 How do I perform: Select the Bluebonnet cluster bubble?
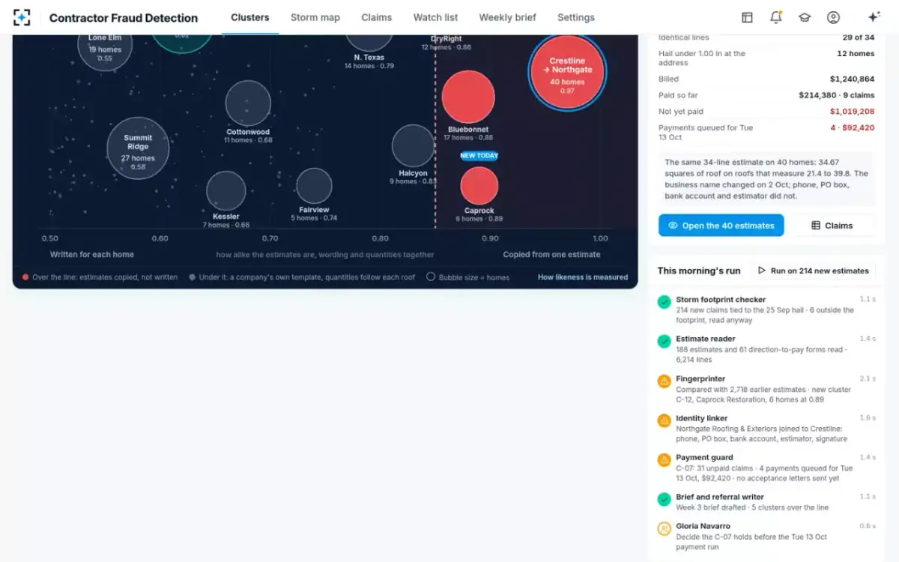(468, 97)
